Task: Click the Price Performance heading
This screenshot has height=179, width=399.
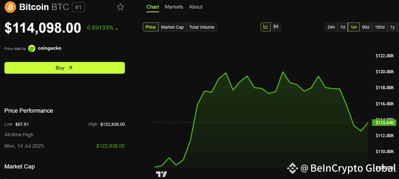Action: click(29, 111)
